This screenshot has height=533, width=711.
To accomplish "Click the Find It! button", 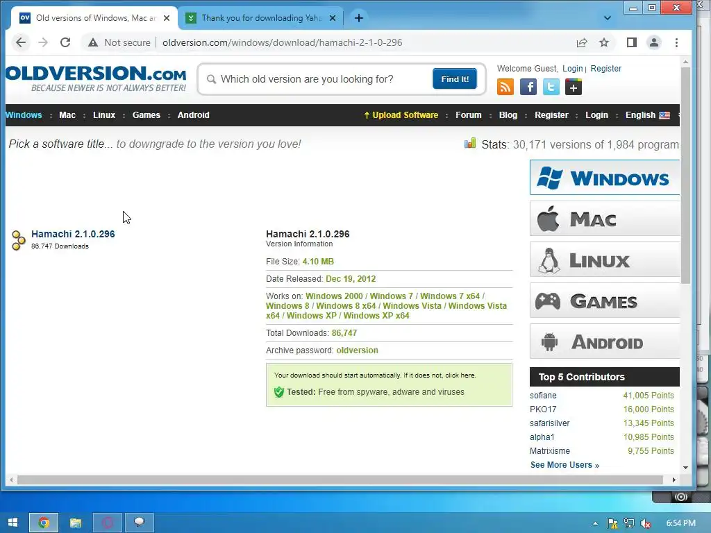I will click(x=455, y=79).
